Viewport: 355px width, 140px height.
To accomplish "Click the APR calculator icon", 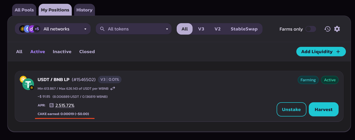I will coord(51,105).
